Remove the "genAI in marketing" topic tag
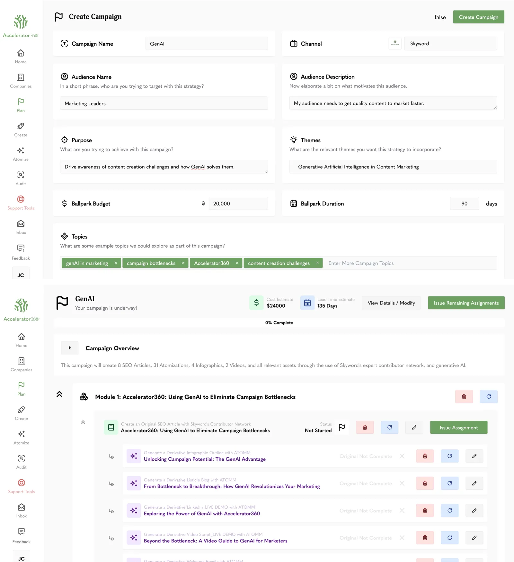Viewport: 514px width, 562px height. coord(116,263)
